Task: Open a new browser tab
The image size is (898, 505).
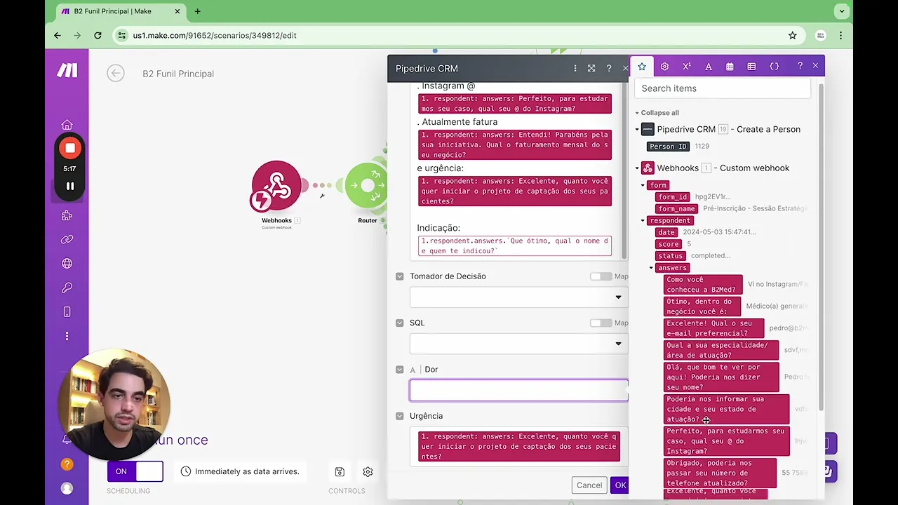Action: click(x=197, y=11)
